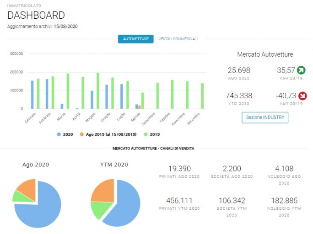Click the orange Agosto 2019 bar
The width and height of the screenshot is (313, 234).
139,107
